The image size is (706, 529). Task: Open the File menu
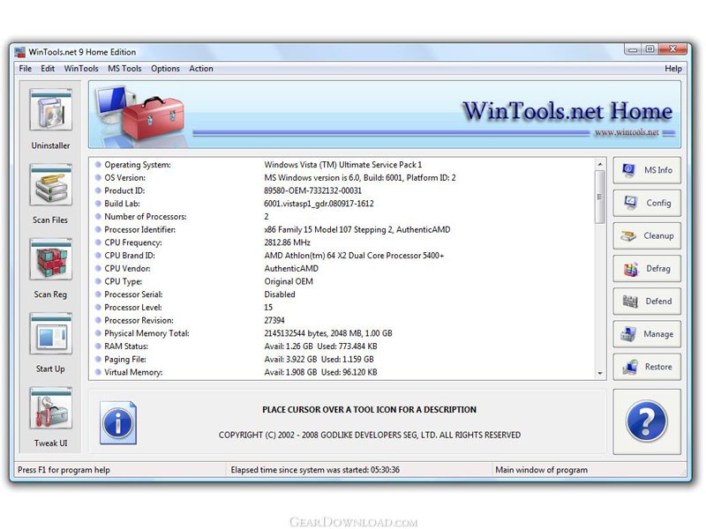point(26,69)
